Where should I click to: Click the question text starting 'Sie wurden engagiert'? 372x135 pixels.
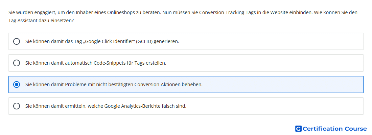[x=183, y=12]
